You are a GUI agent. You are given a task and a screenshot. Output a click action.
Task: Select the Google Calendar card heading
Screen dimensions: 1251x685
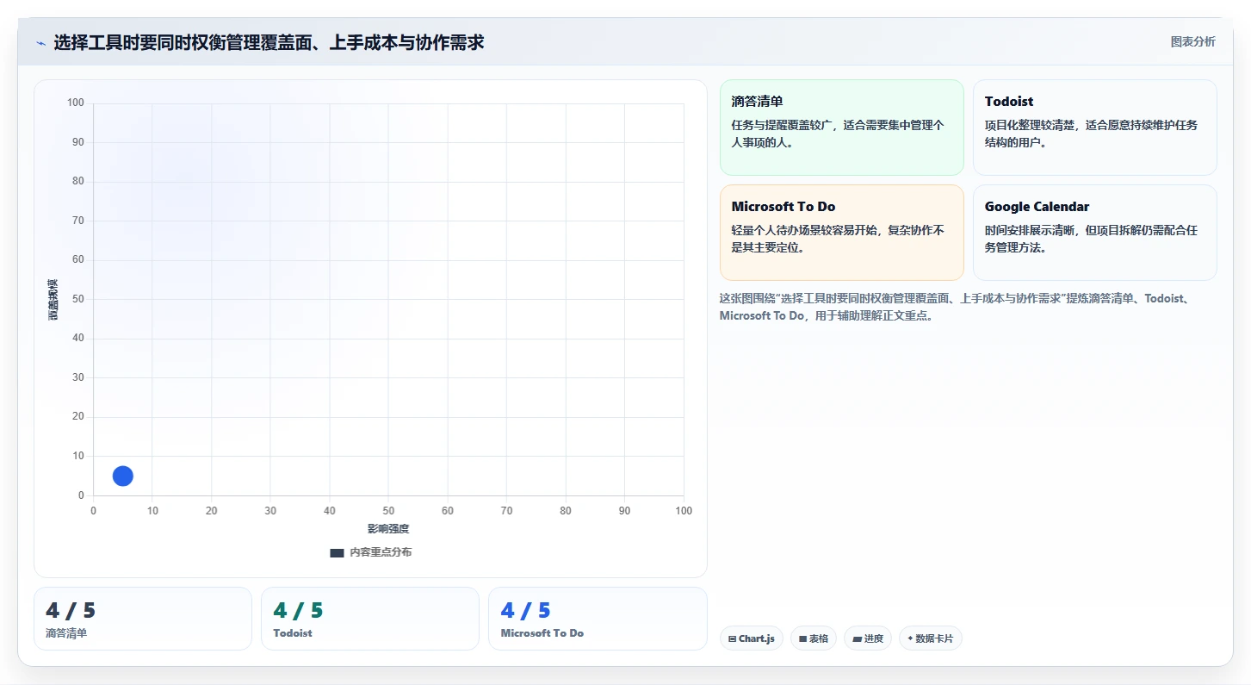(1037, 207)
